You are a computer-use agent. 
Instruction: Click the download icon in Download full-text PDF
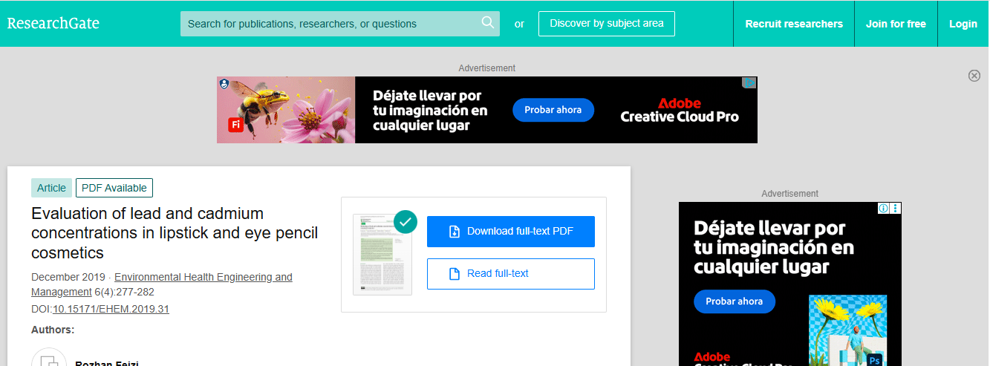click(455, 232)
